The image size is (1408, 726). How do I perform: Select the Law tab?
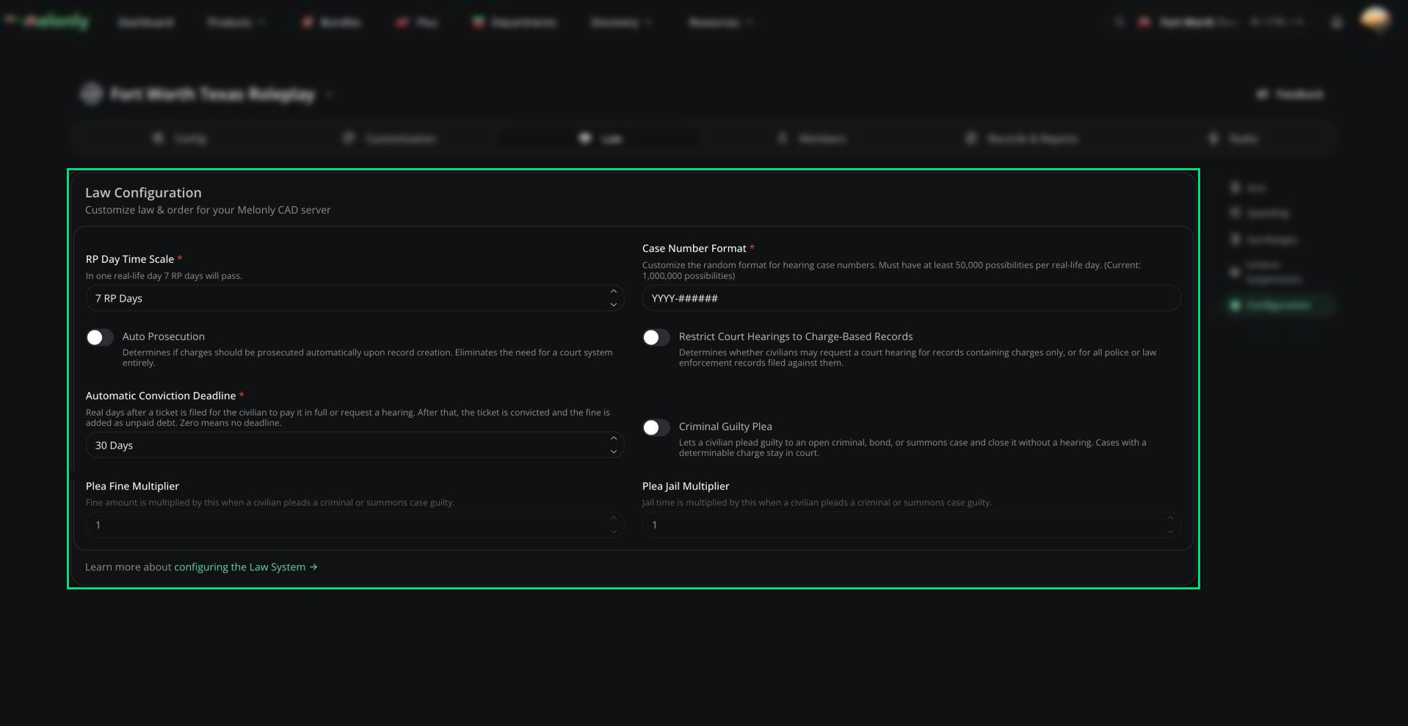tap(600, 139)
